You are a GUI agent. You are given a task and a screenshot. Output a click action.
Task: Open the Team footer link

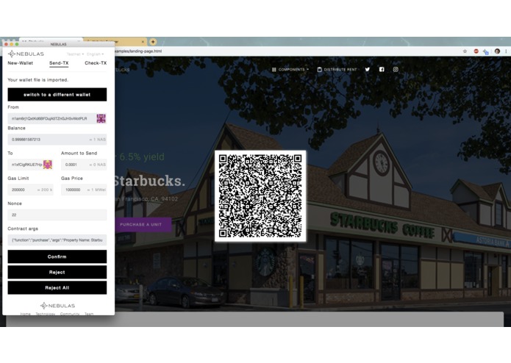coord(89,314)
